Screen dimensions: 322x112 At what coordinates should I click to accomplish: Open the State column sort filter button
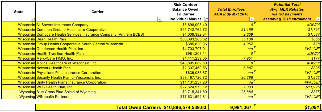(x=33, y=19)
